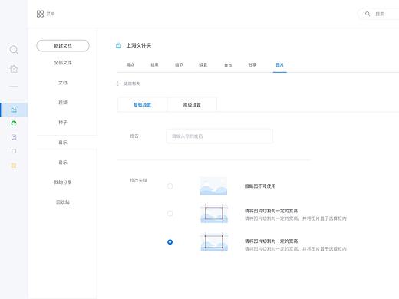Viewport: 399px width, 299px height.
Task: Click the magnifier icon in the top search box
Action: pos(368,14)
